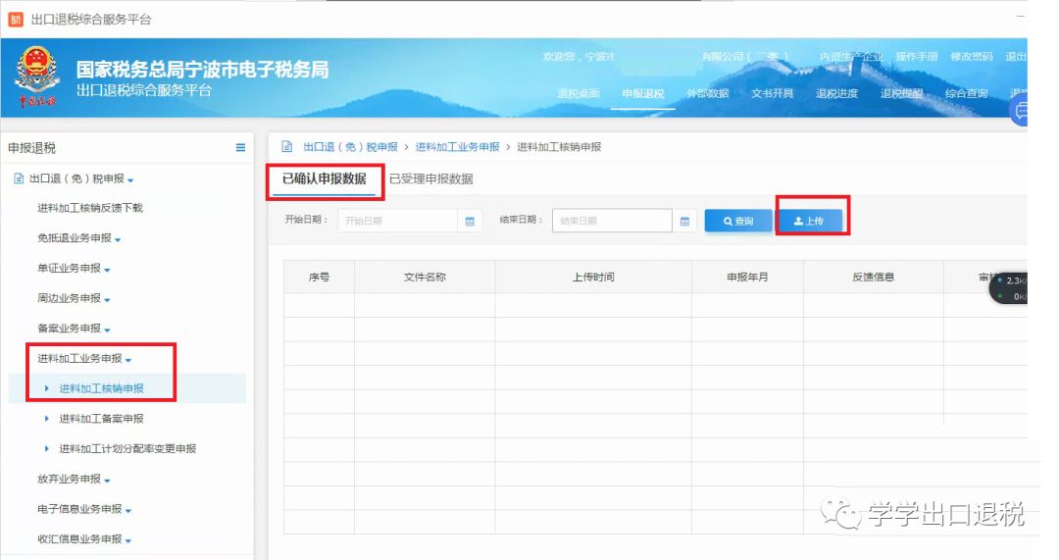The height and width of the screenshot is (560, 1059).
Task: Click the blue 上传 upload button
Action: (809, 221)
